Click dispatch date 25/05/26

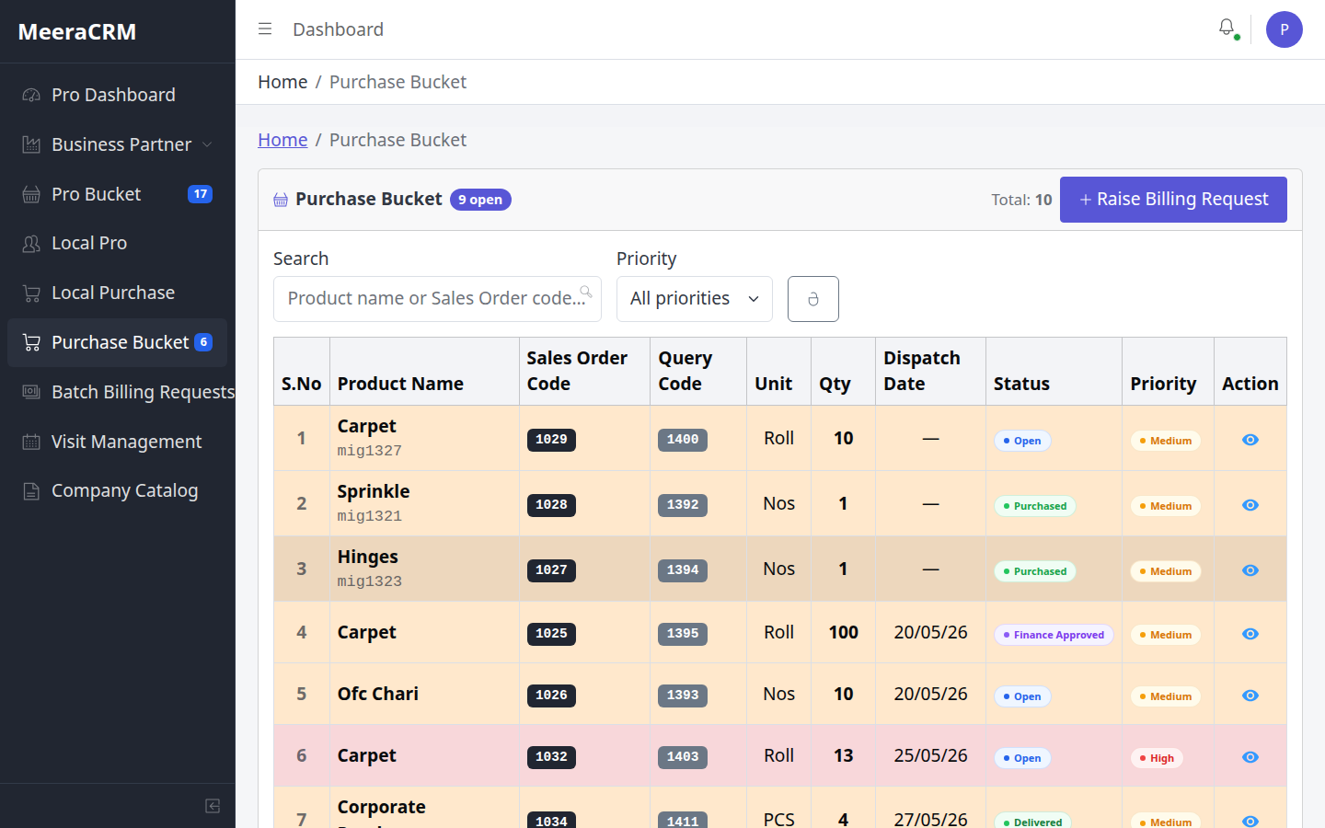(930, 755)
